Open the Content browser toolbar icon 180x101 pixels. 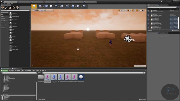coord(46,6)
